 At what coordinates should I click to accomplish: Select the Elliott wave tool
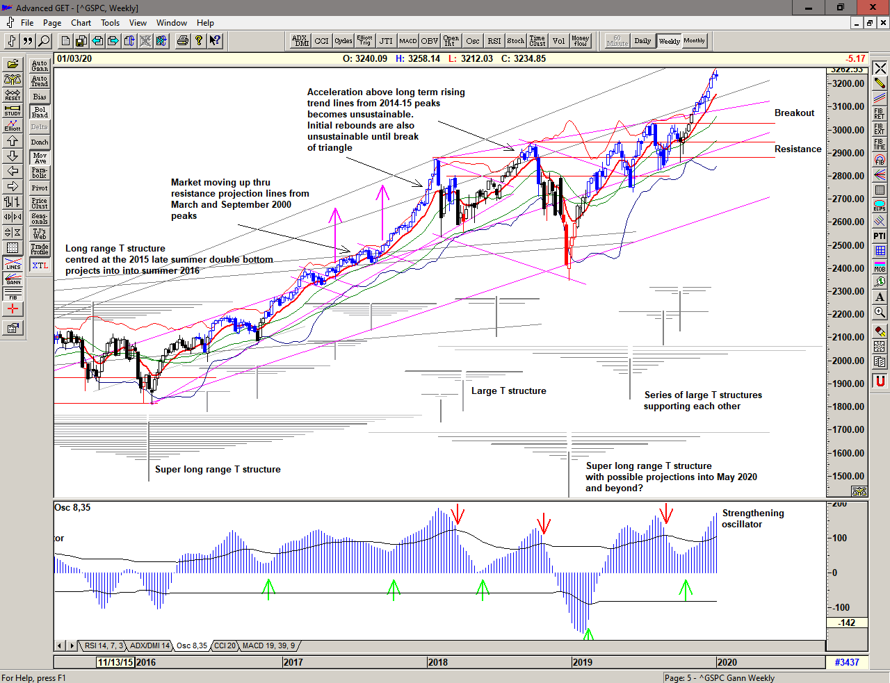[x=13, y=126]
